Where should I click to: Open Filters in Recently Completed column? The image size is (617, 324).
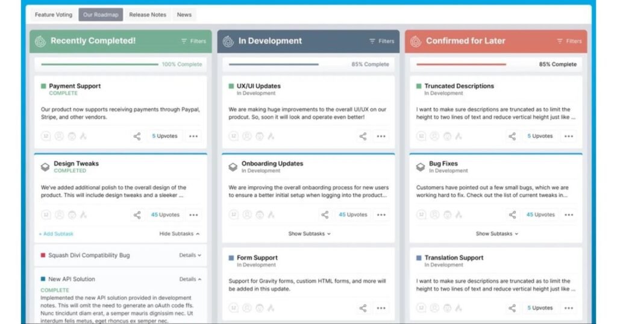pos(193,41)
